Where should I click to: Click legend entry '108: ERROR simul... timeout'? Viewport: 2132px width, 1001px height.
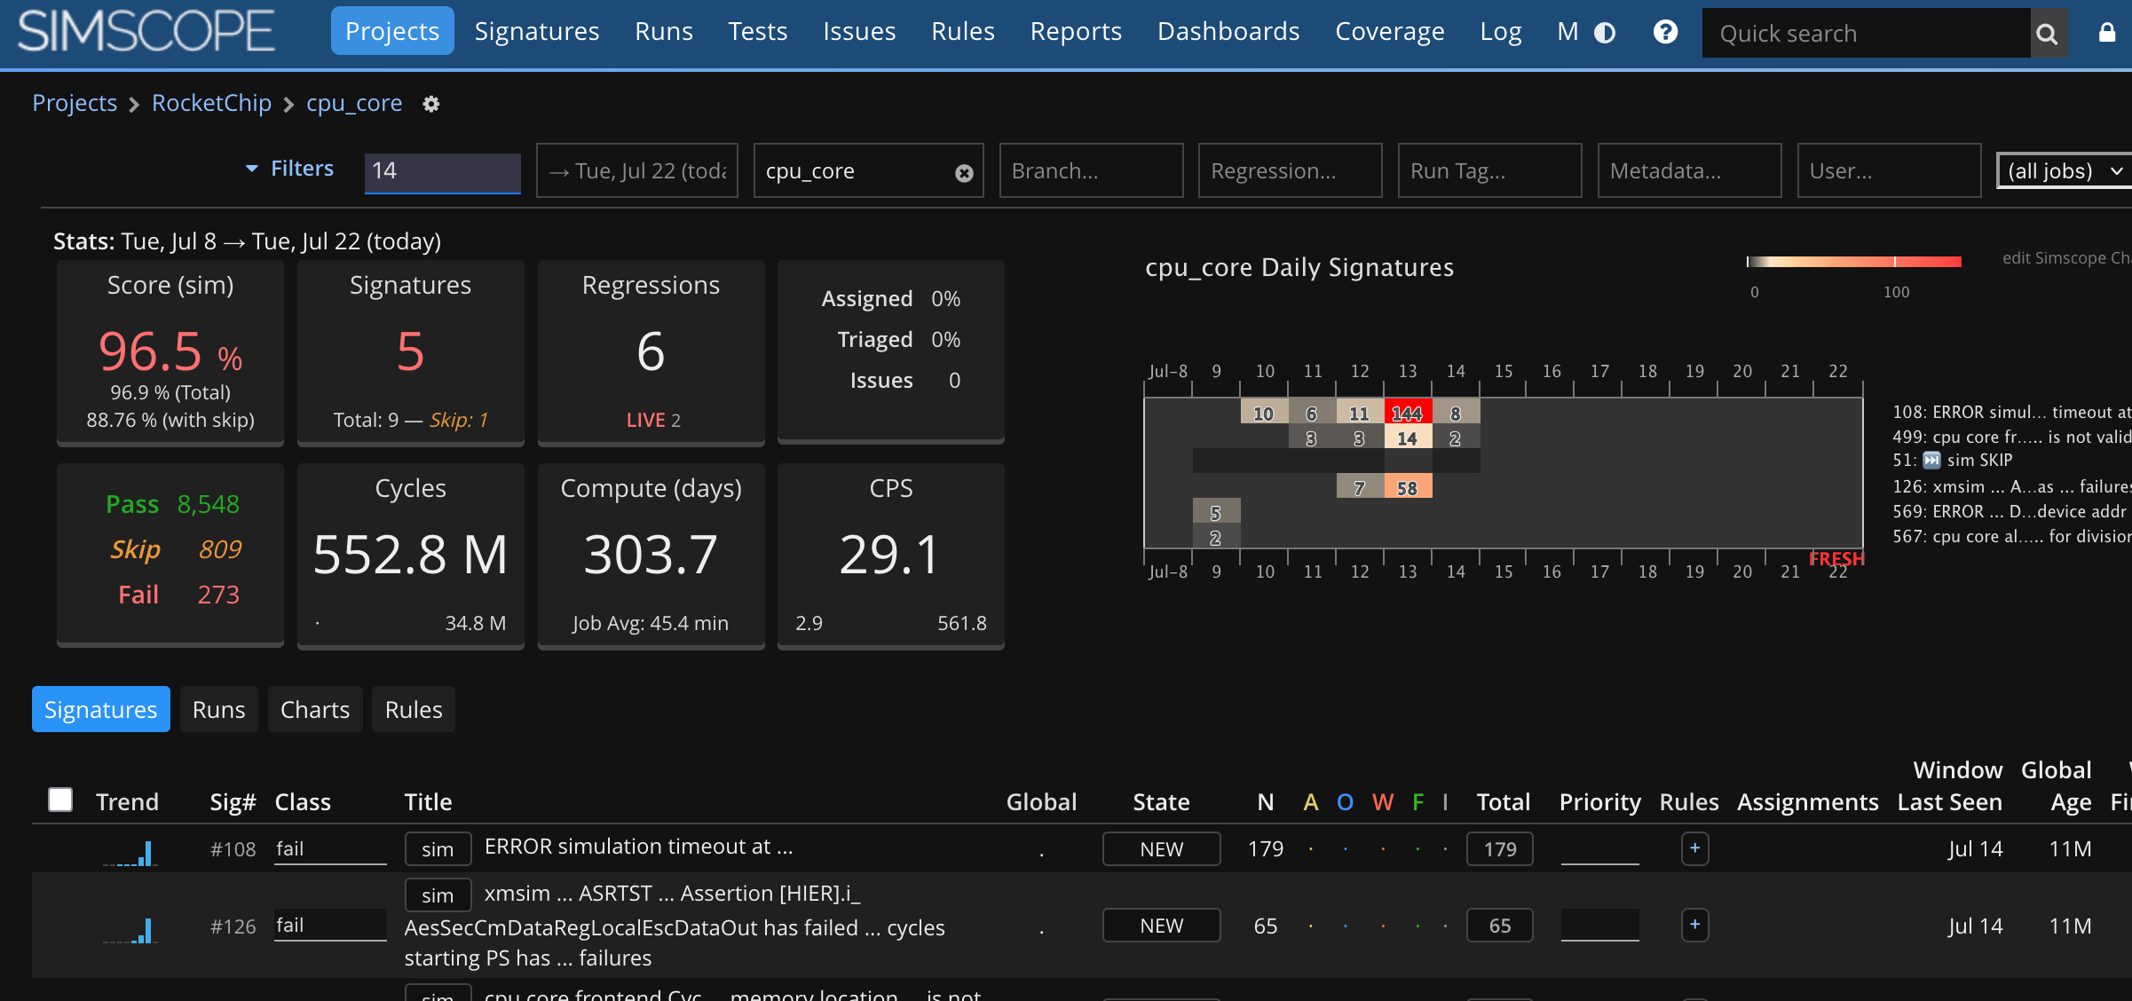tap(2011, 412)
